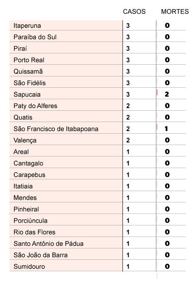Select the Cantagalo row label
This screenshot has width=194, height=291.
pos(28,163)
